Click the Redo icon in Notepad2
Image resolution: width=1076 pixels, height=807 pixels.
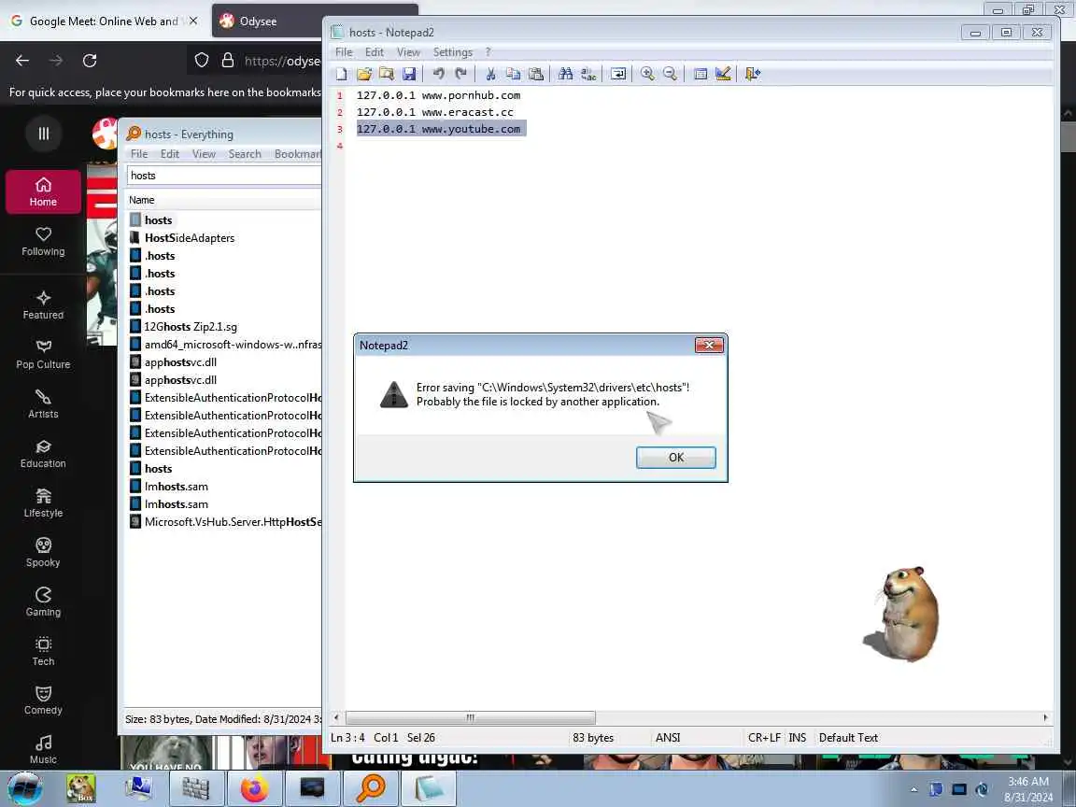pyautogui.click(x=460, y=74)
